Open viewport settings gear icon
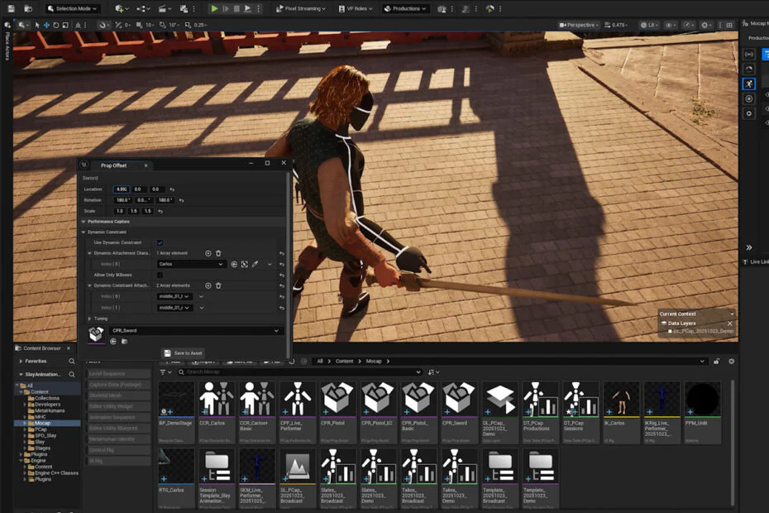Viewport: 769px width, 513px height. [x=705, y=25]
